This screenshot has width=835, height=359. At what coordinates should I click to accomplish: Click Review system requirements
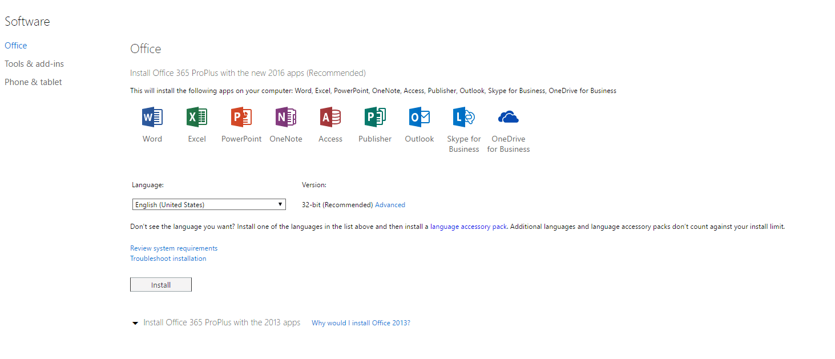click(x=174, y=248)
